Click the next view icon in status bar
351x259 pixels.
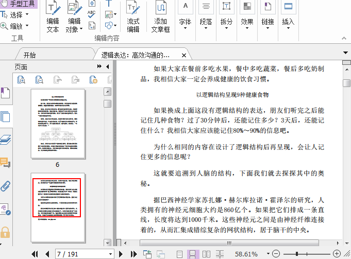pos(161,254)
